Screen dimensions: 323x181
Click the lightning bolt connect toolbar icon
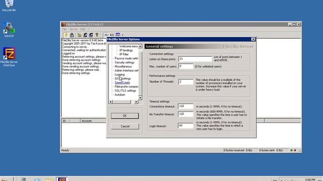(66, 35)
